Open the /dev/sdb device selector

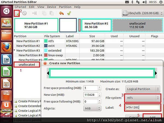(143, 13)
